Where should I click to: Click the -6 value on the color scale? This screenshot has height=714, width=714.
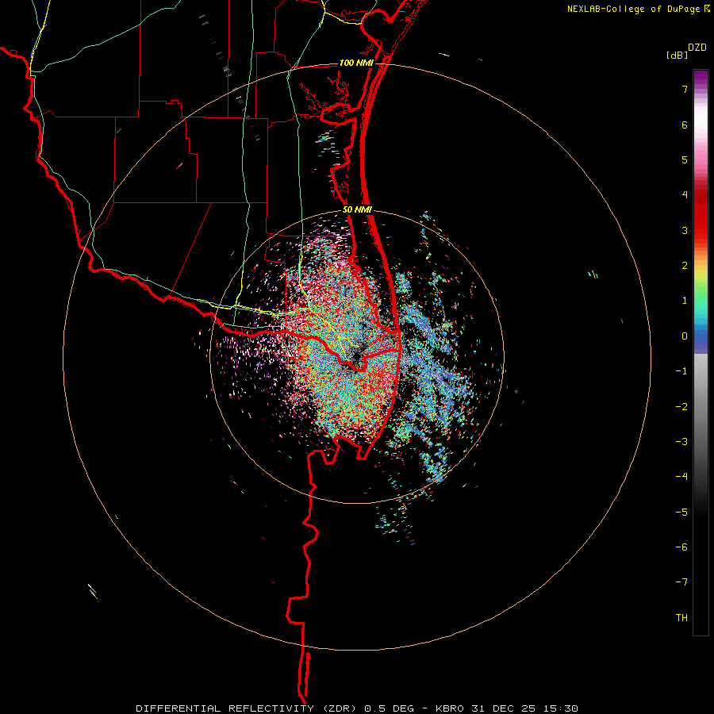681,547
